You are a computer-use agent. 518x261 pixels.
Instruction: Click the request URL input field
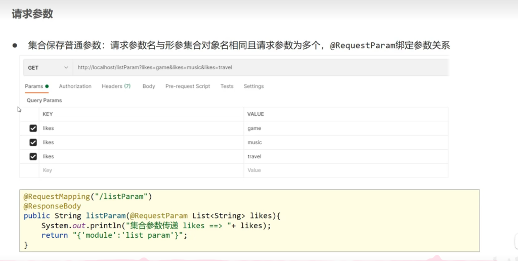coord(253,68)
